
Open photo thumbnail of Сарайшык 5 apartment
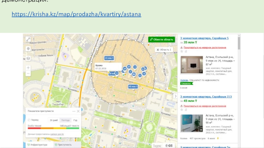pyautogui.click(x=192, y=65)
